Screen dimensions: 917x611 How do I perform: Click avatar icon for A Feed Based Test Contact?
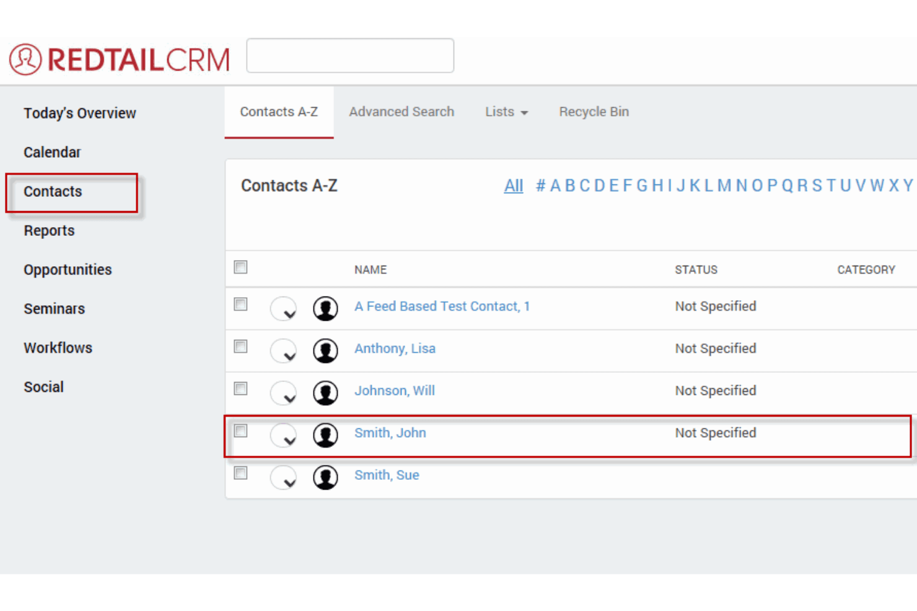[325, 308]
